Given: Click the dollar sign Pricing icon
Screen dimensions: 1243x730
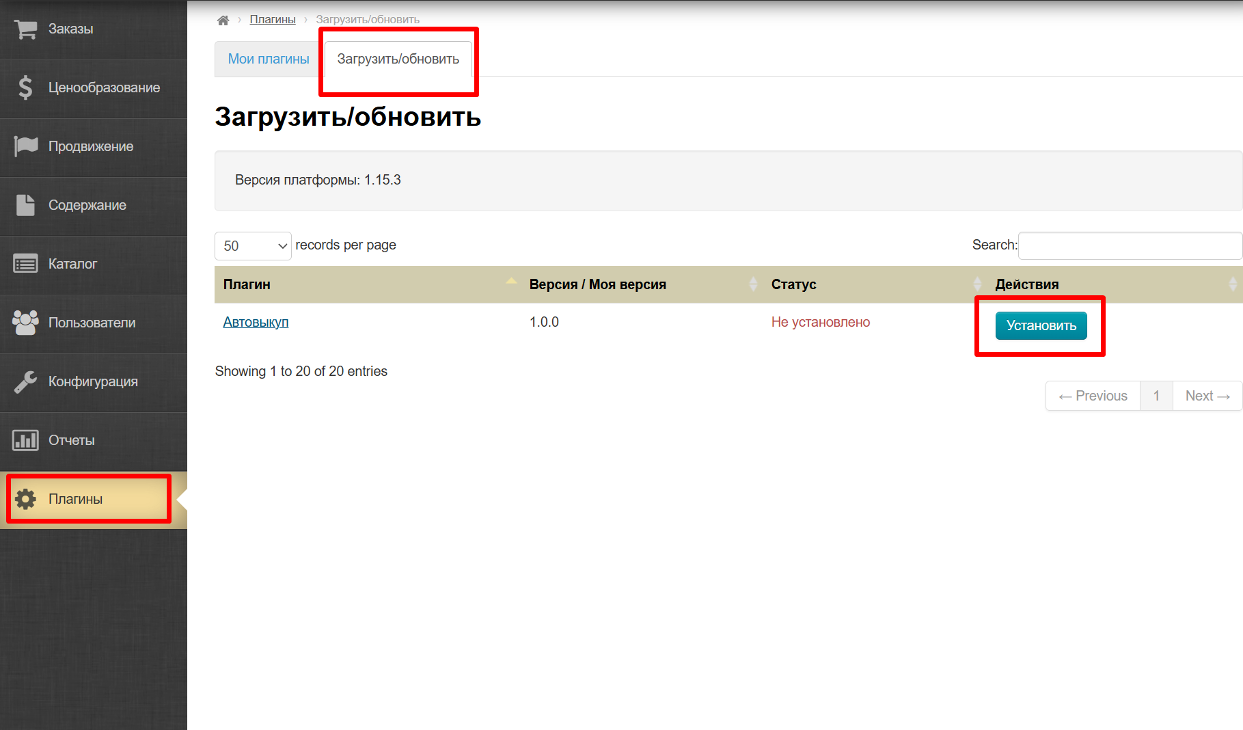Looking at the screenshot, I should (x=26, y=87).
